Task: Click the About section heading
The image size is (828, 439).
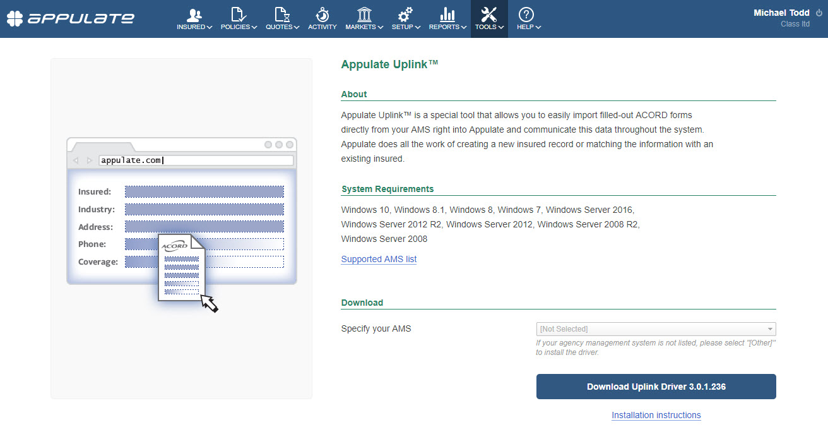Action: point(354,94)
